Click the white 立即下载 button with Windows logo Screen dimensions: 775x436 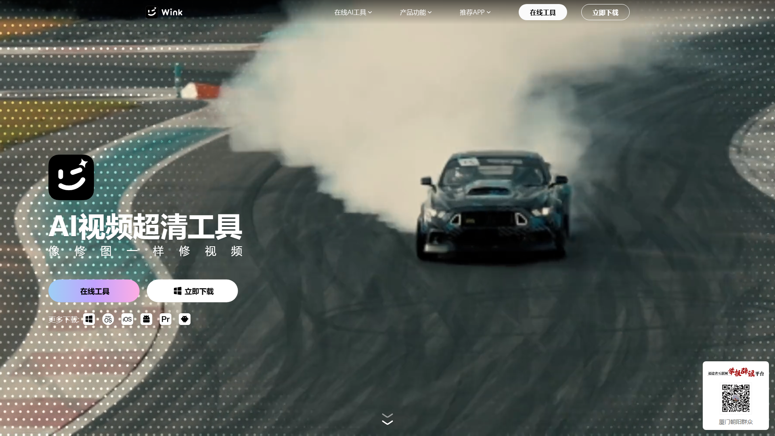(x=192, y=291)
